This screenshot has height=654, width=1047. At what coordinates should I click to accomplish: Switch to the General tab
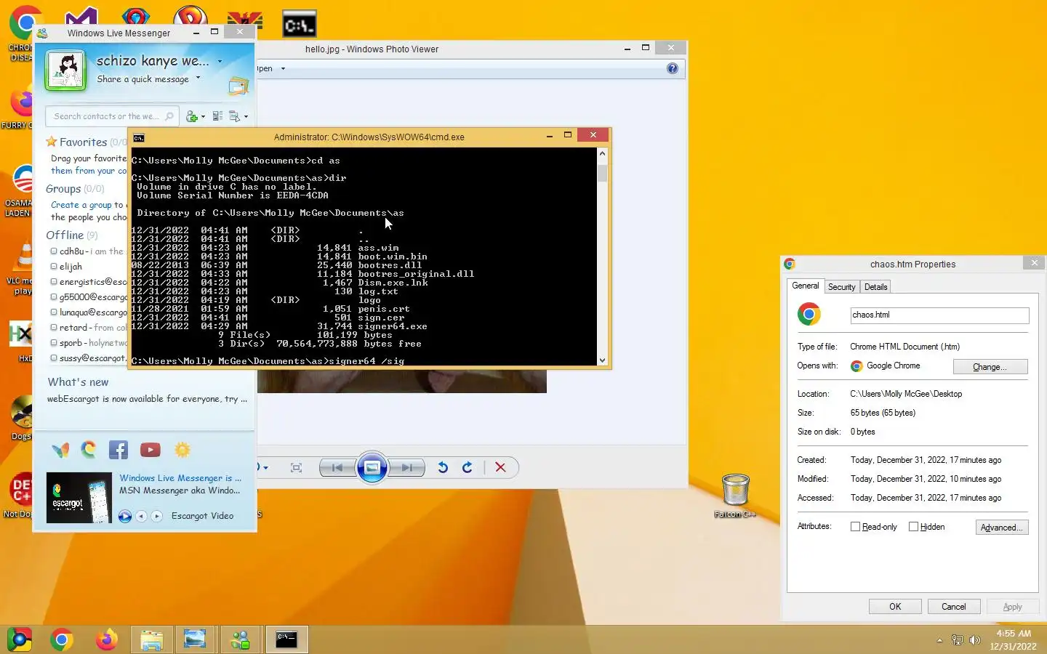click(805, 286)
